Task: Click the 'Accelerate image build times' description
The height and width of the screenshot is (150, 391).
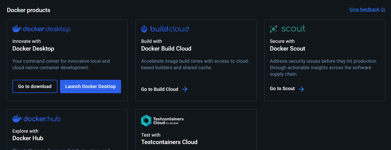Action: pos(195,64)
